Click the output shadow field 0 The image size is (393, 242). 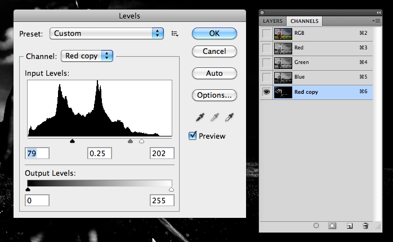(37, 200)
